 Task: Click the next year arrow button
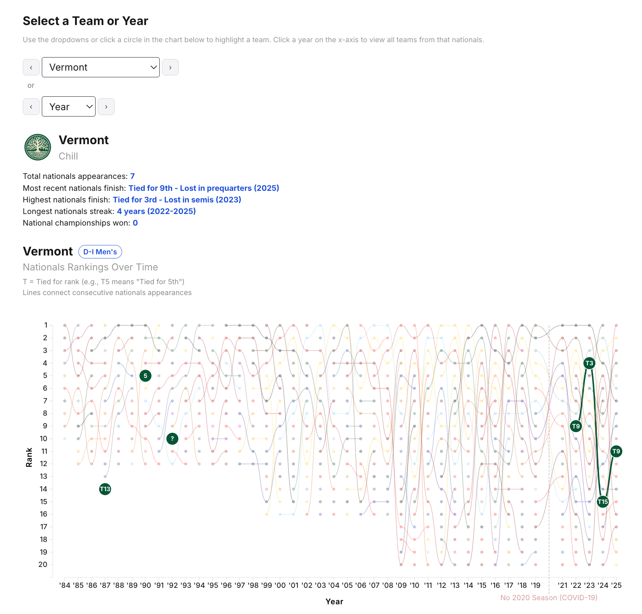[106, 107]
